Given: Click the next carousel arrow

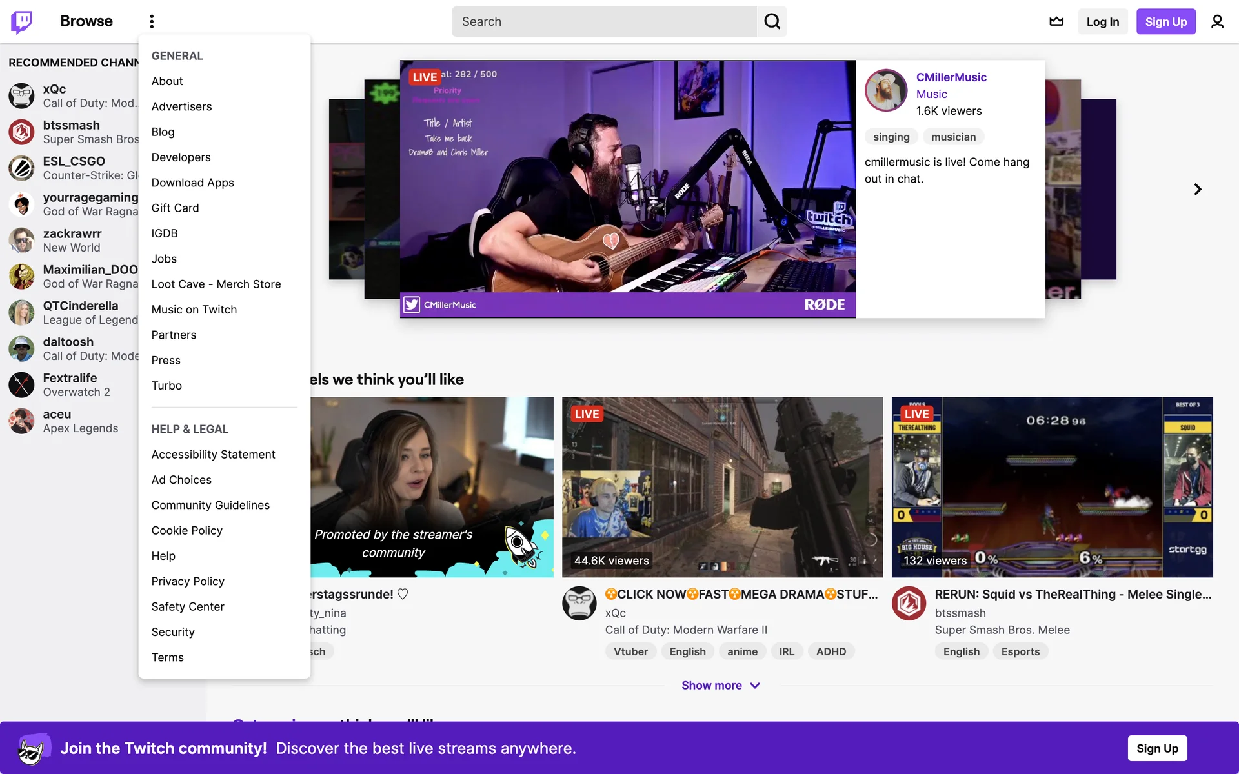Looking at the screenshot, I should pyautogui.click(x=1198, y=189).
